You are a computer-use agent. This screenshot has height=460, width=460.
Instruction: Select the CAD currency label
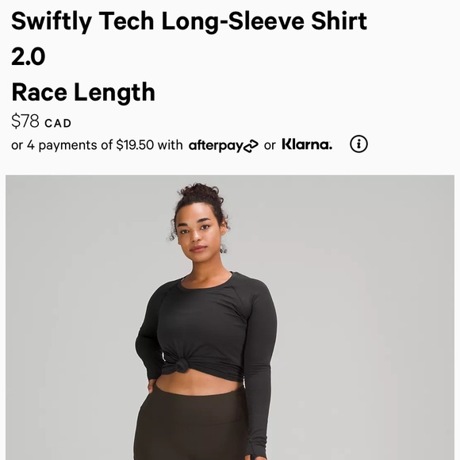coord(58,123)
